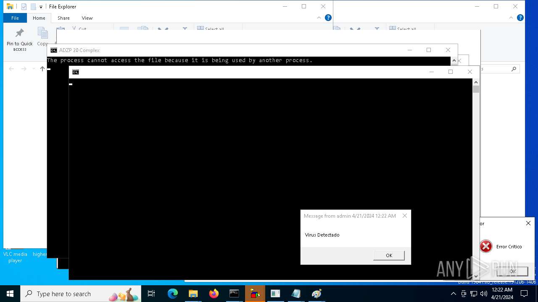Open the Action Center notifications

point(524,294)
